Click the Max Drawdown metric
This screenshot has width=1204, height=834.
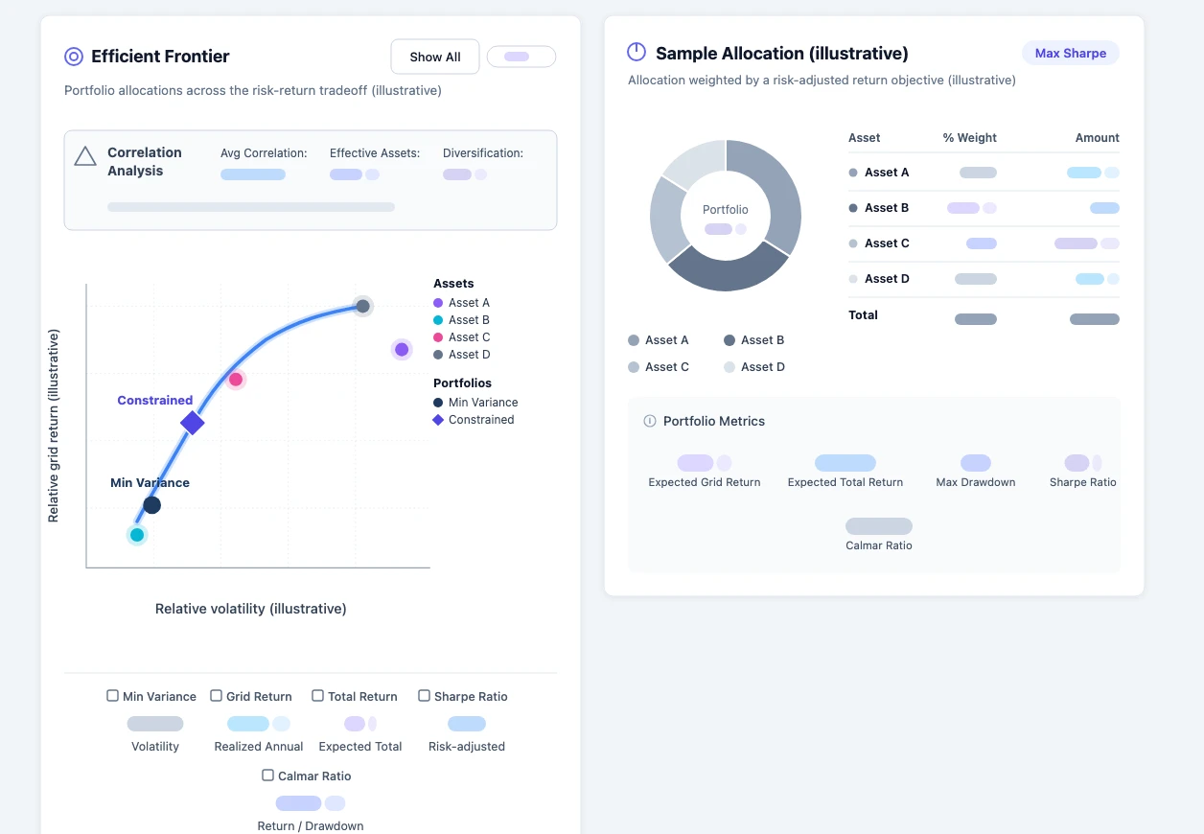(976, 473)
